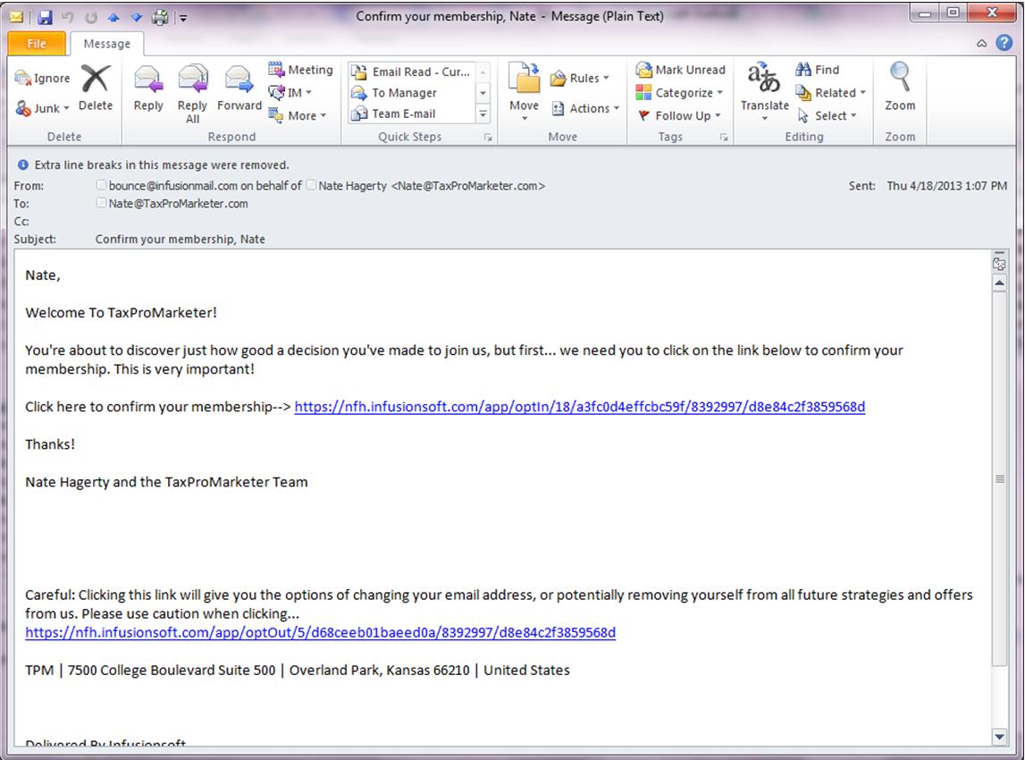Click the message body scrollbar thumb
Image resolution: width=1025 pixels, height=760 pixels.
[x=999, y=478]
